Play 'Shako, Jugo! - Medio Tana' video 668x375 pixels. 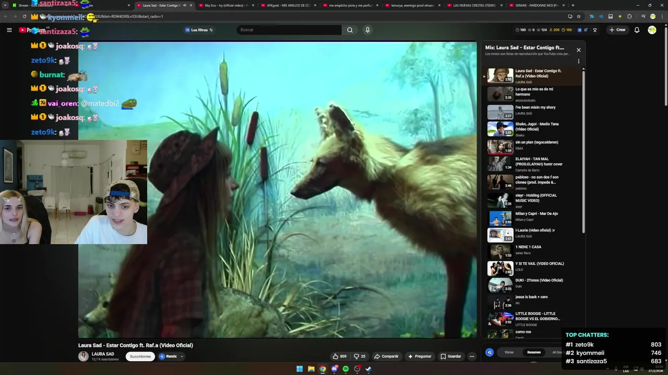(534, 129)
